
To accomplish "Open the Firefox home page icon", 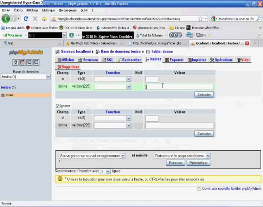I will 44,19.
